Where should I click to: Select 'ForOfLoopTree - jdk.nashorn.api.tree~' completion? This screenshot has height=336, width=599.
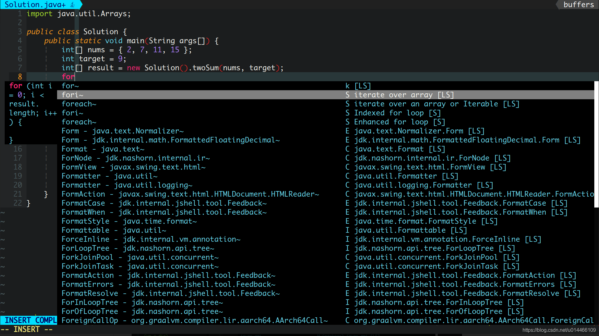coord(326,311)
